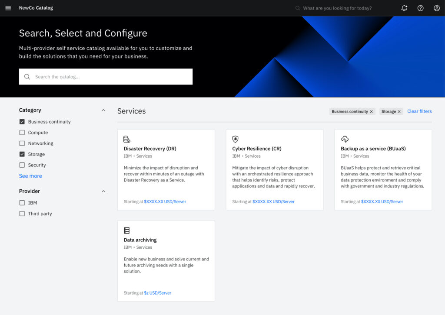Image resolution: width=445 pixels, height=315 pixels.
Task: Uncheck the Business continuity checkbox
Action: [x=22, y=122]
